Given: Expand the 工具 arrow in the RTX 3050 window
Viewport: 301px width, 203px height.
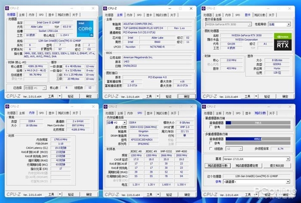Looking at the screenshot, I should click(x=256, y=96).
